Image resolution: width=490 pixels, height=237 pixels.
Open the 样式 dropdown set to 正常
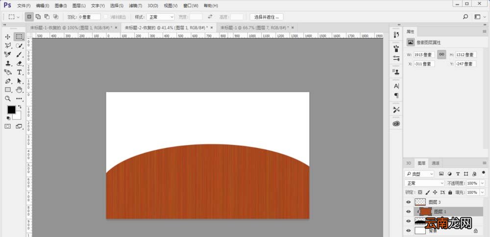click(160, 17)
